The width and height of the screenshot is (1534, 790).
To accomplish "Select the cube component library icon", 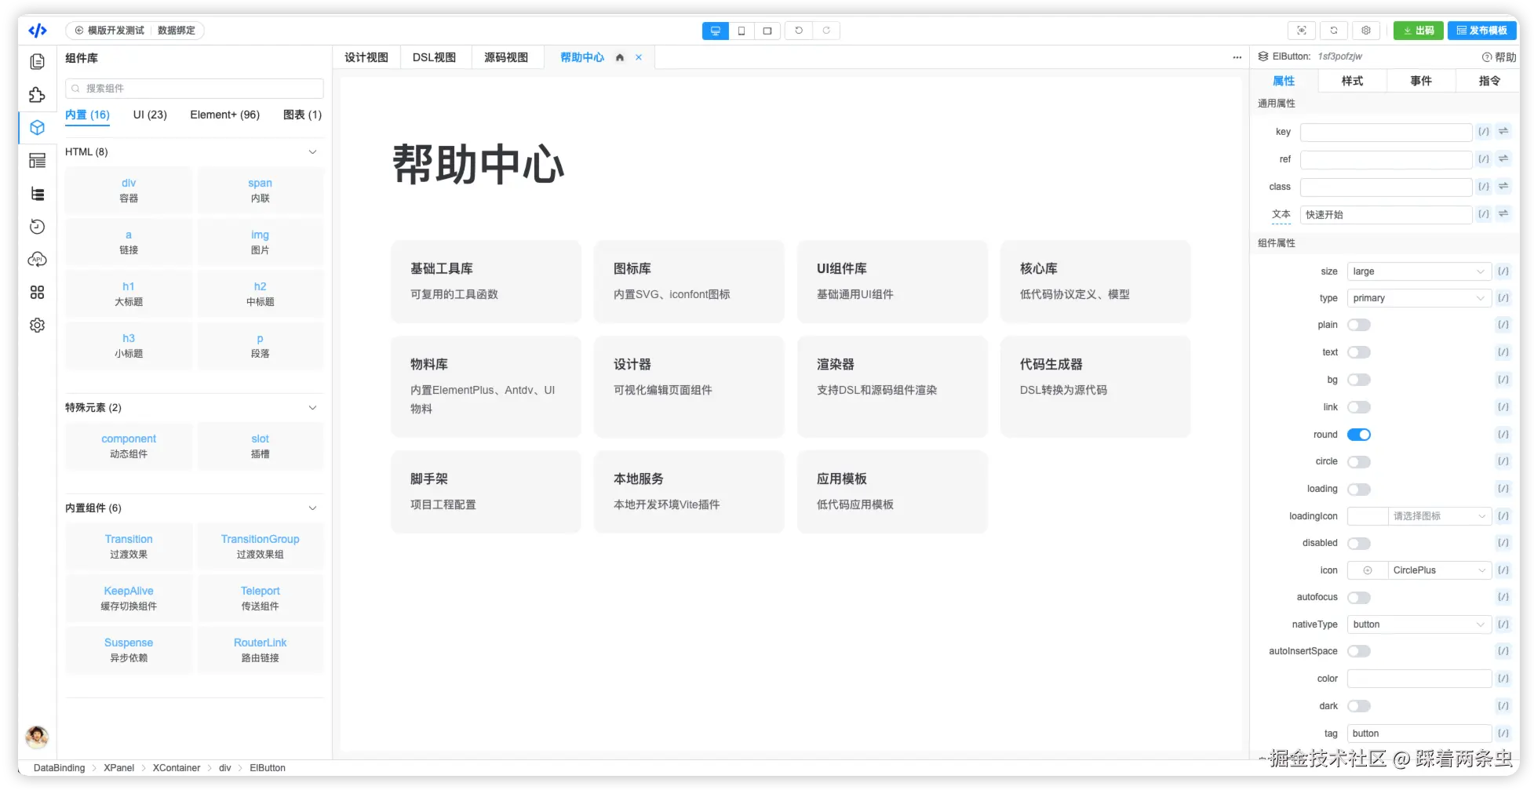I will 37,128.
